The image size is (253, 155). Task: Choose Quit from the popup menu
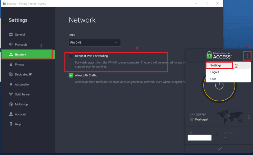(213, 79)
